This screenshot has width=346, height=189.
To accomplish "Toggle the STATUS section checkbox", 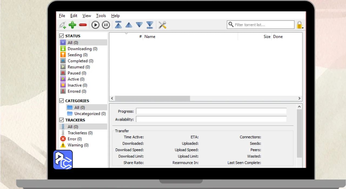I will 62,36.
